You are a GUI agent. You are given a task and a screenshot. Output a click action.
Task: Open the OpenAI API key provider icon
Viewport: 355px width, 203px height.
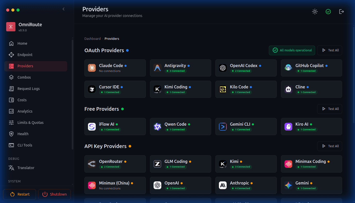[157, 185]
